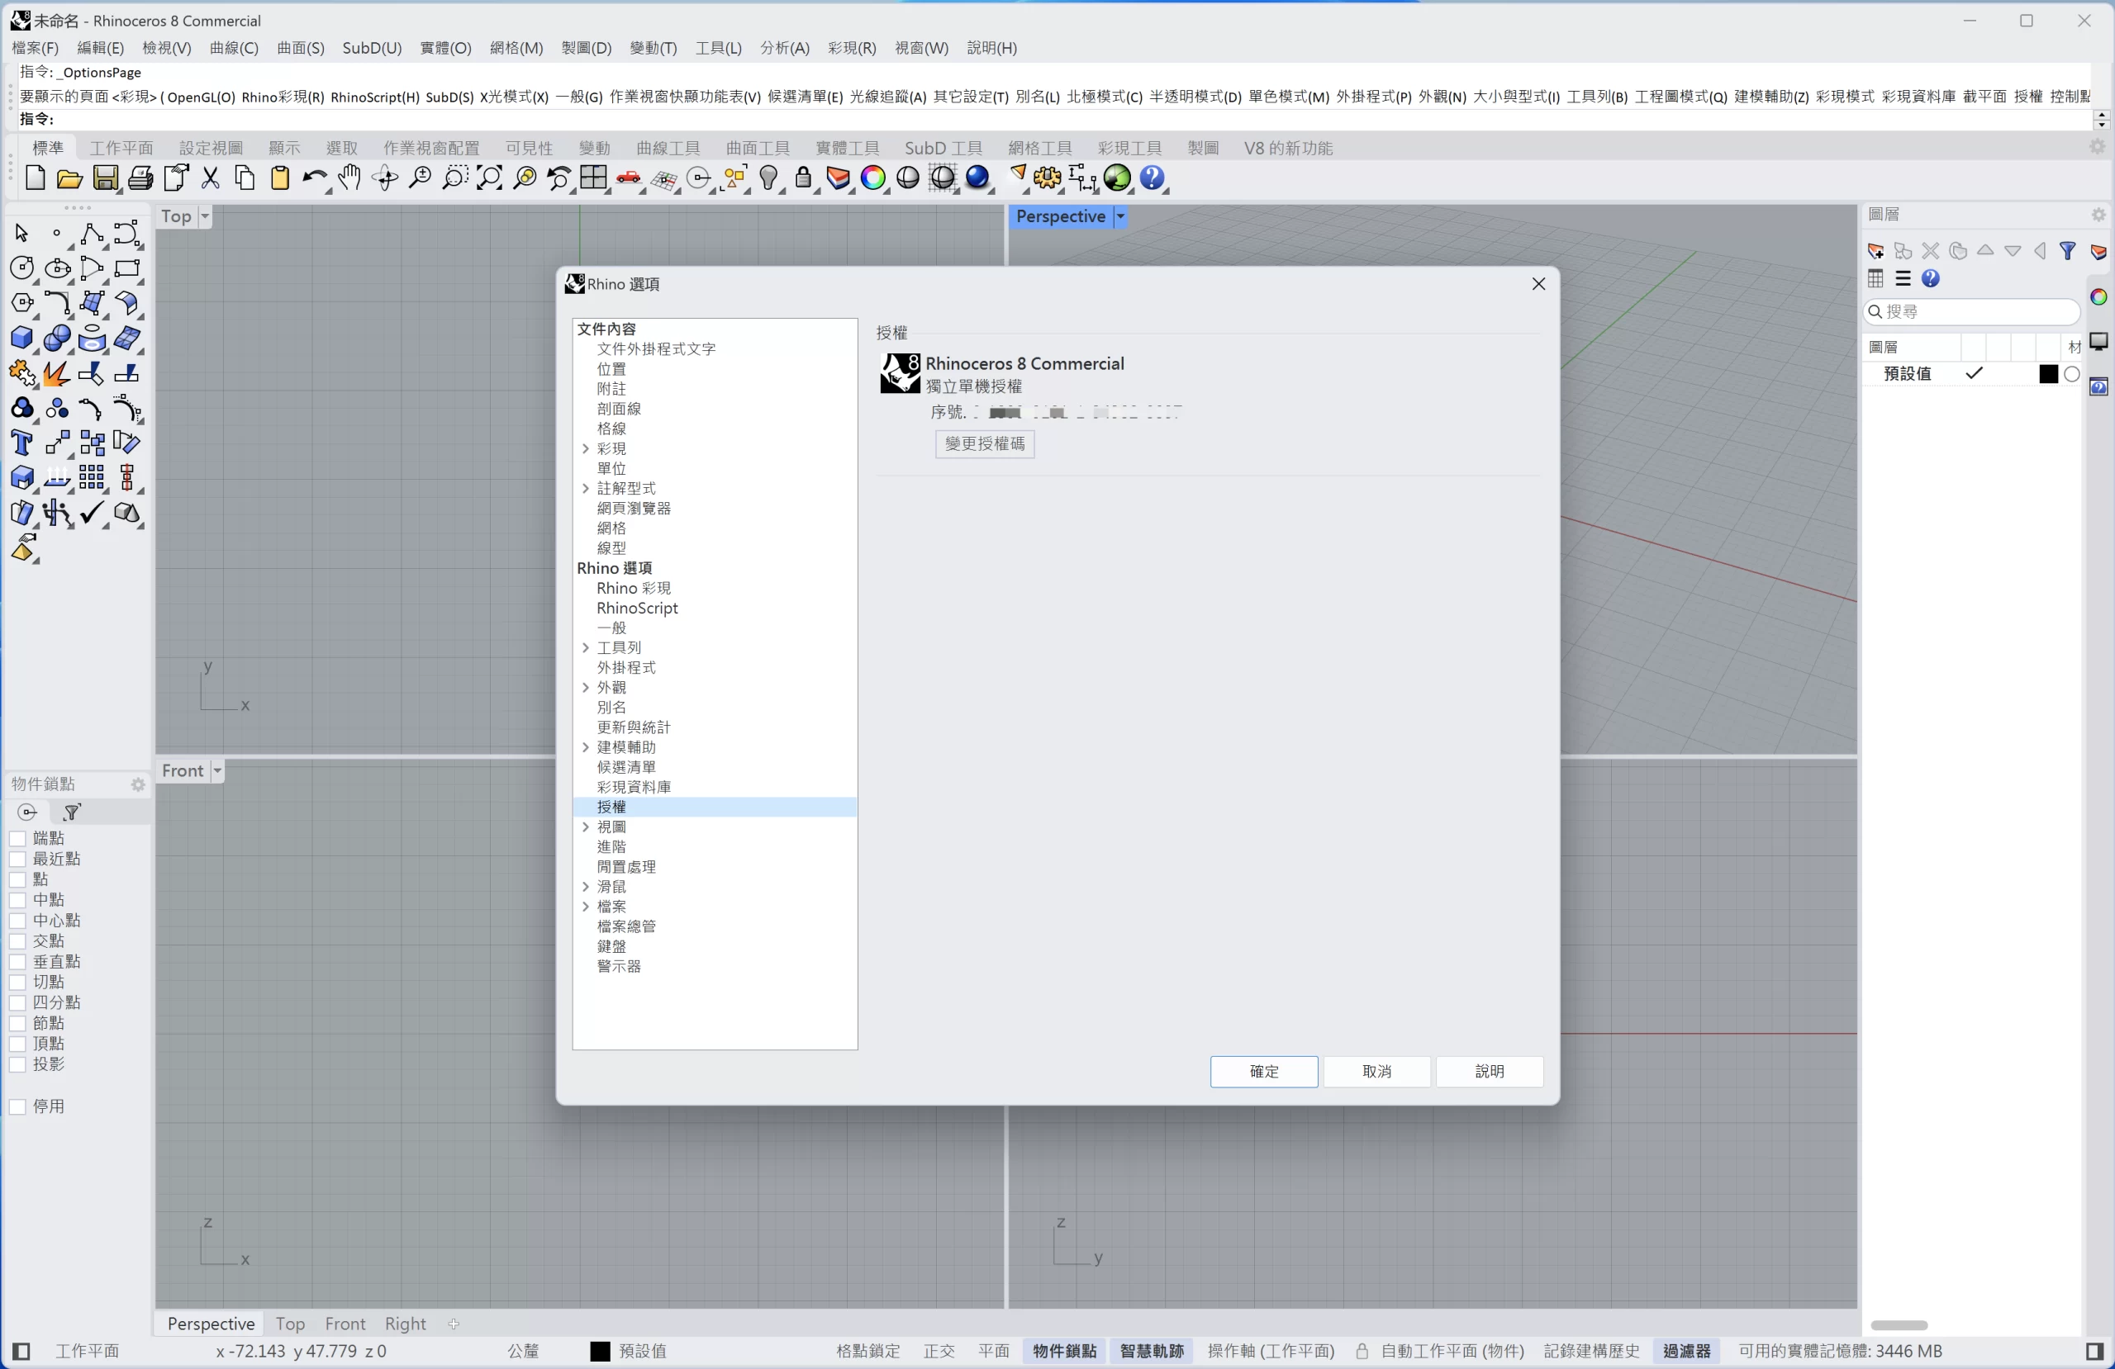The image size is (2115, 1369).
Task: Click the light bulb Hide objects icon
Action: pyautogui.click(x=768, y=178)
